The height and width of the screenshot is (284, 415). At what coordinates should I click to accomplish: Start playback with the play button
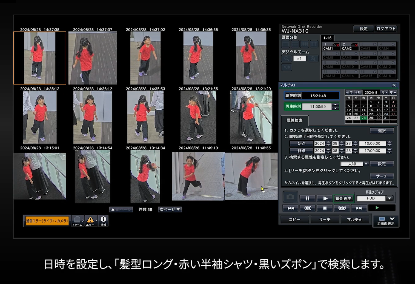[x=325, y=198]
